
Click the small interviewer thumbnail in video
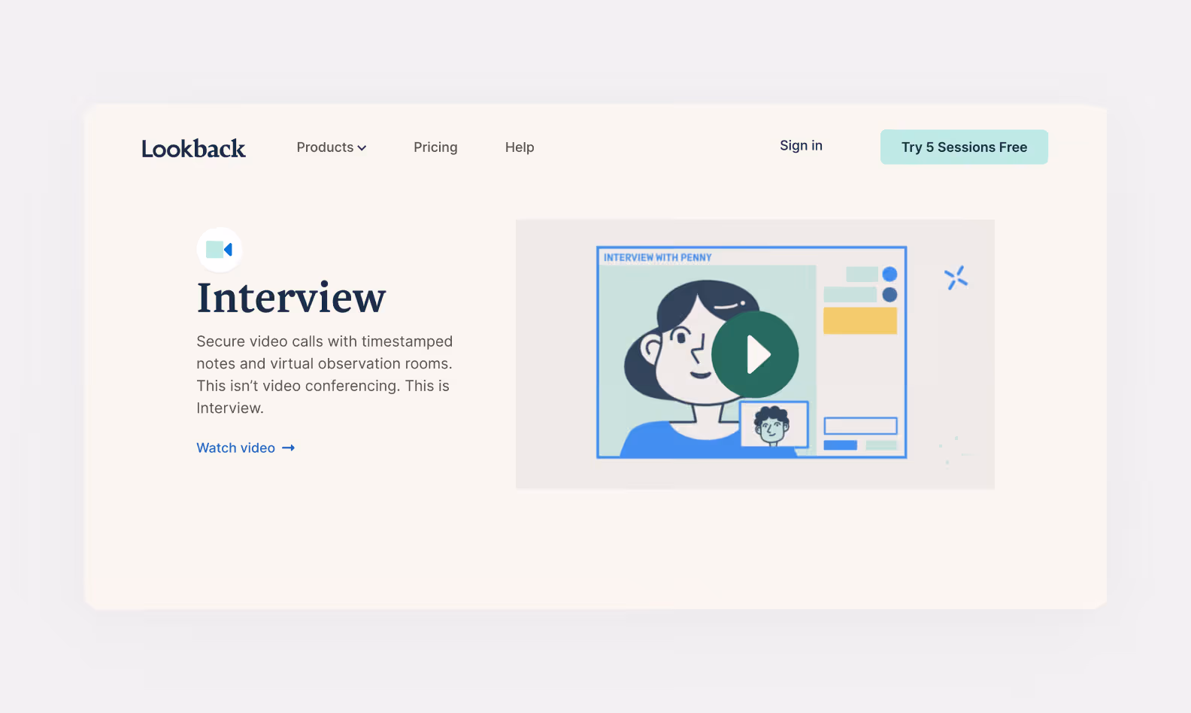[774, 424]
